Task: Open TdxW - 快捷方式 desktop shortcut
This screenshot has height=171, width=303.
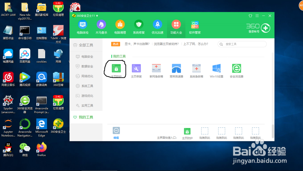Action: click(58, 35)
